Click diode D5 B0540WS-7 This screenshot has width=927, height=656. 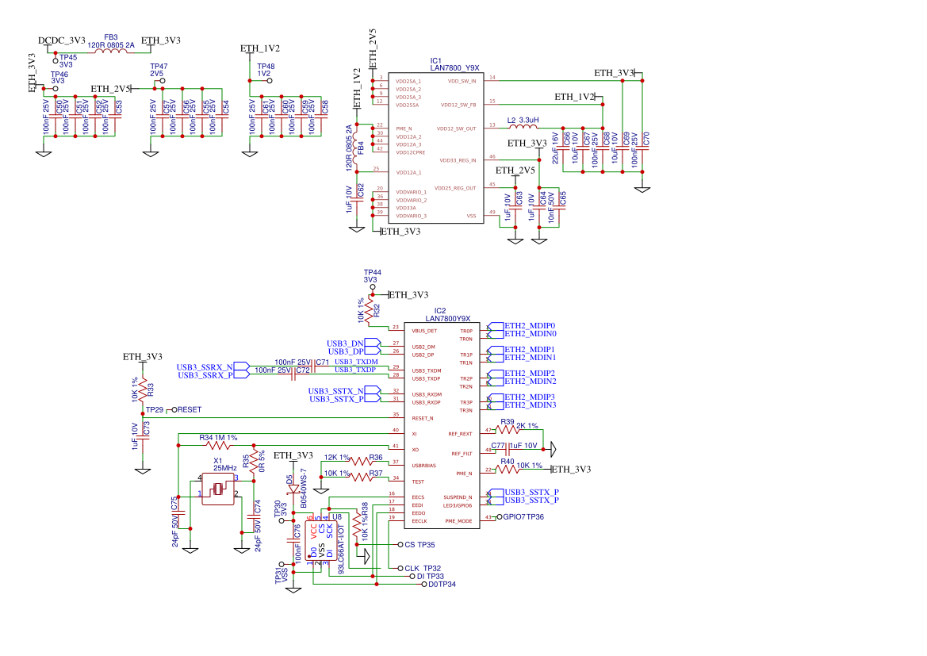click(x=293, y=489)
